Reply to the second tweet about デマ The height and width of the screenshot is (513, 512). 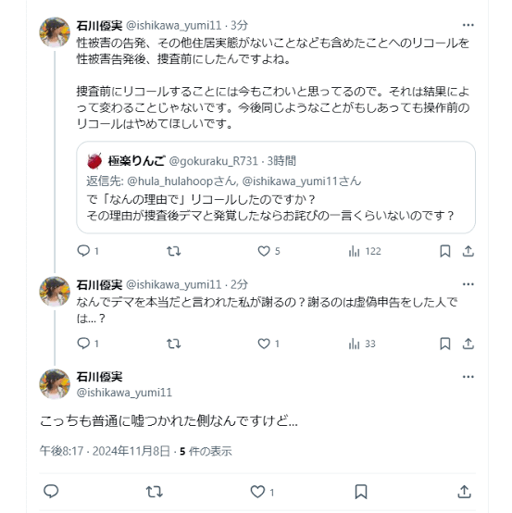87,344
